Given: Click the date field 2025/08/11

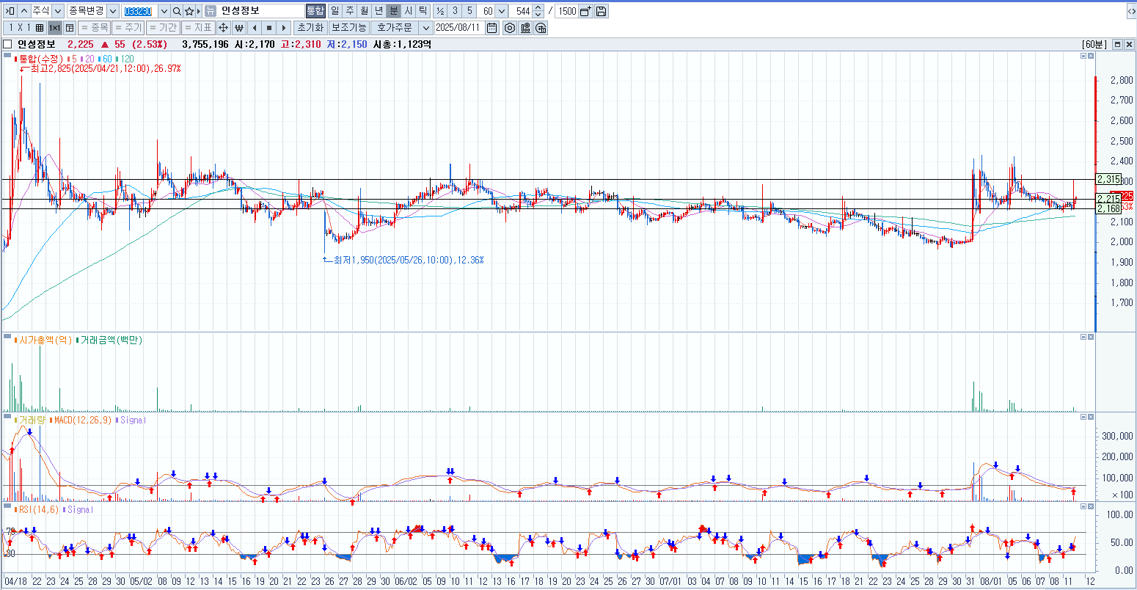Looking at the screenshot, I should click(459, 28).
